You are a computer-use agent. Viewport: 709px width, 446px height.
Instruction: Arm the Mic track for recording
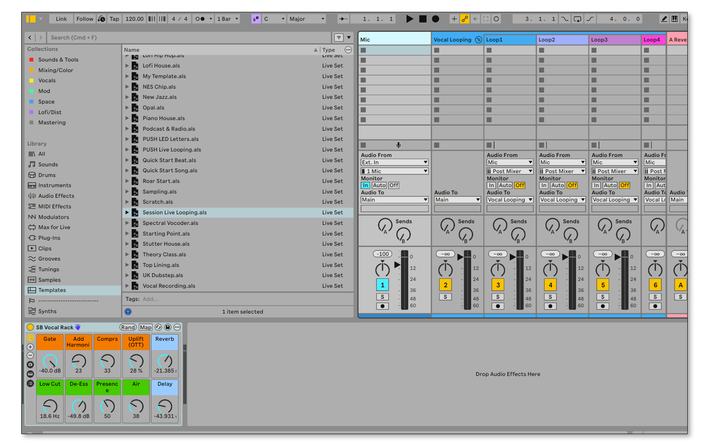382,306
